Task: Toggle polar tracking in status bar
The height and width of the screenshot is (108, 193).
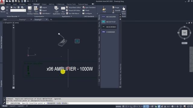Action: coord(134,106)
